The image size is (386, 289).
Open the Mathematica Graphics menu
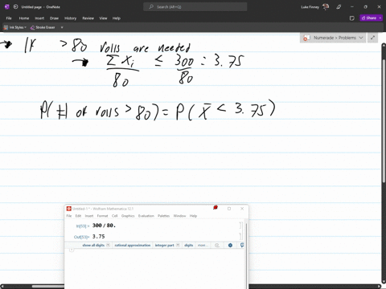(128, 216)
